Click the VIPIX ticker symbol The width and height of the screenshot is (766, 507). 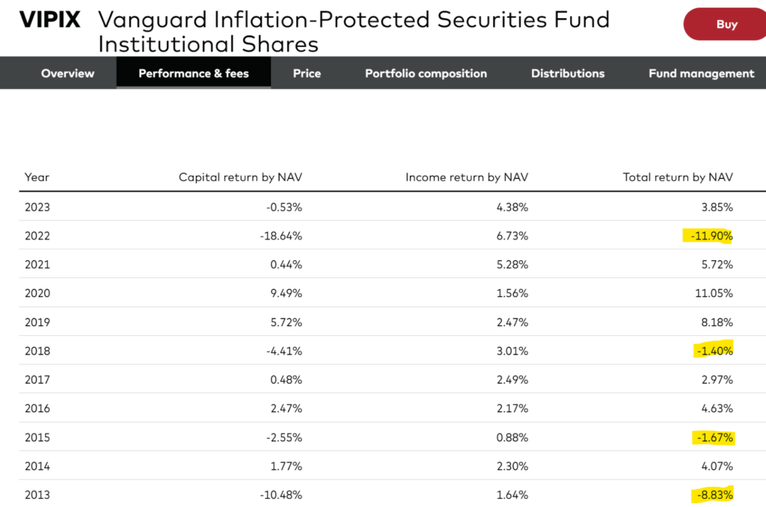pyautogui.click(x=49, y=20)
